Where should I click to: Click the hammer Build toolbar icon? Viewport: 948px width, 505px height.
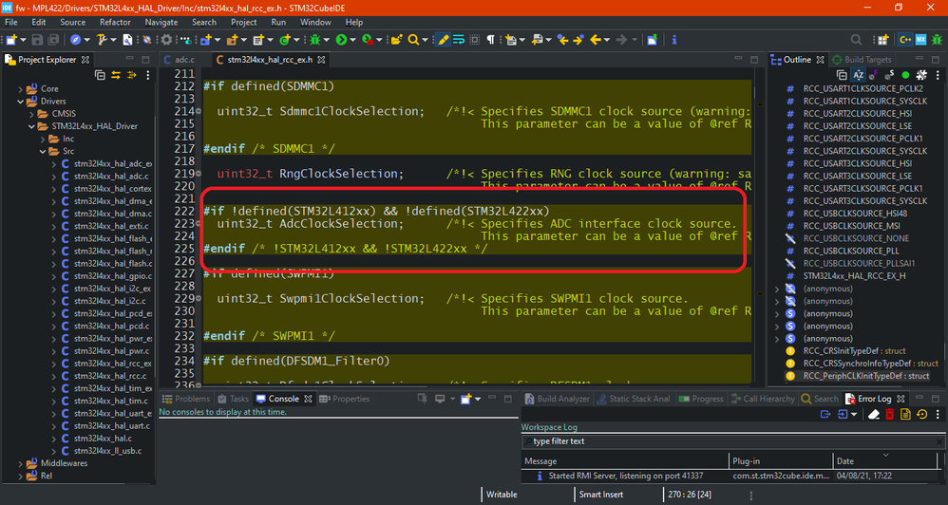(102, 40)
